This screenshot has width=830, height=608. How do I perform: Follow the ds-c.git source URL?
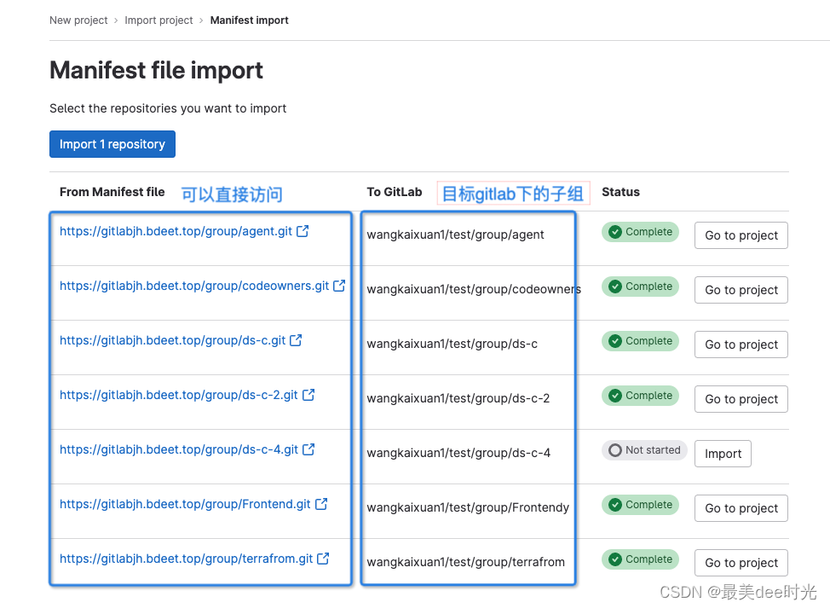pyautogui.click(x=173, y=340)
